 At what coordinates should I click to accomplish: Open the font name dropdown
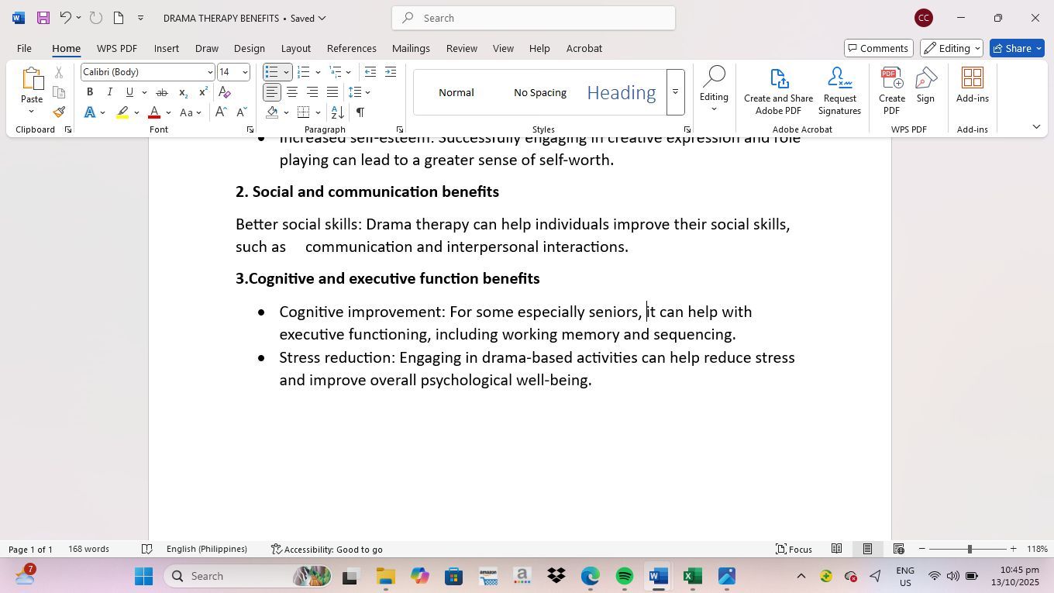pos(209,72)
